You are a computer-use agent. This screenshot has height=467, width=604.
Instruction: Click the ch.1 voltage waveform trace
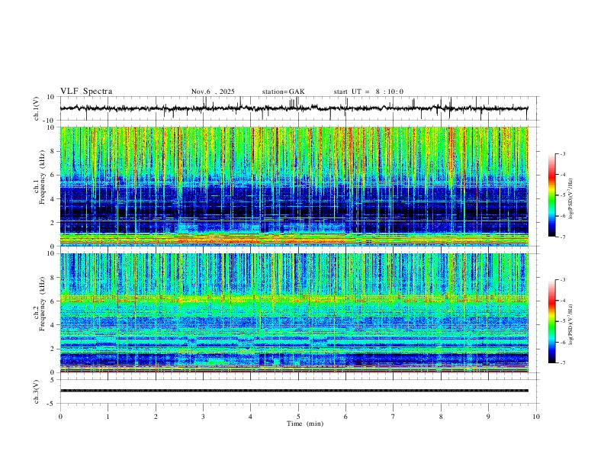pyautogui.click(x=294, y=108)
